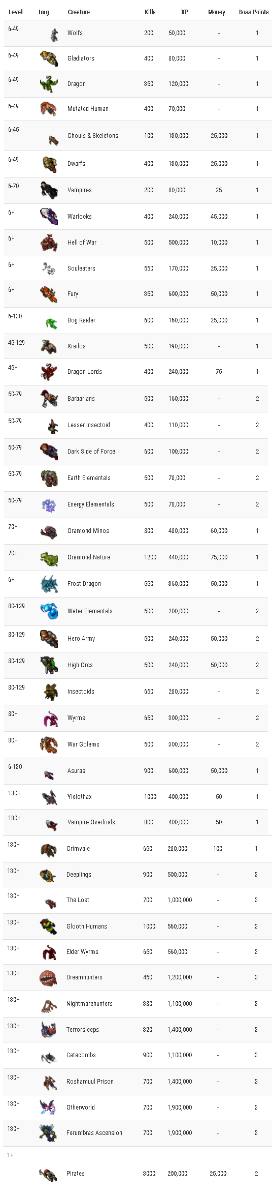This screenshot has height=1196, width=272.
Task: Click the Kills column header
Action: [x=150, y=12]
